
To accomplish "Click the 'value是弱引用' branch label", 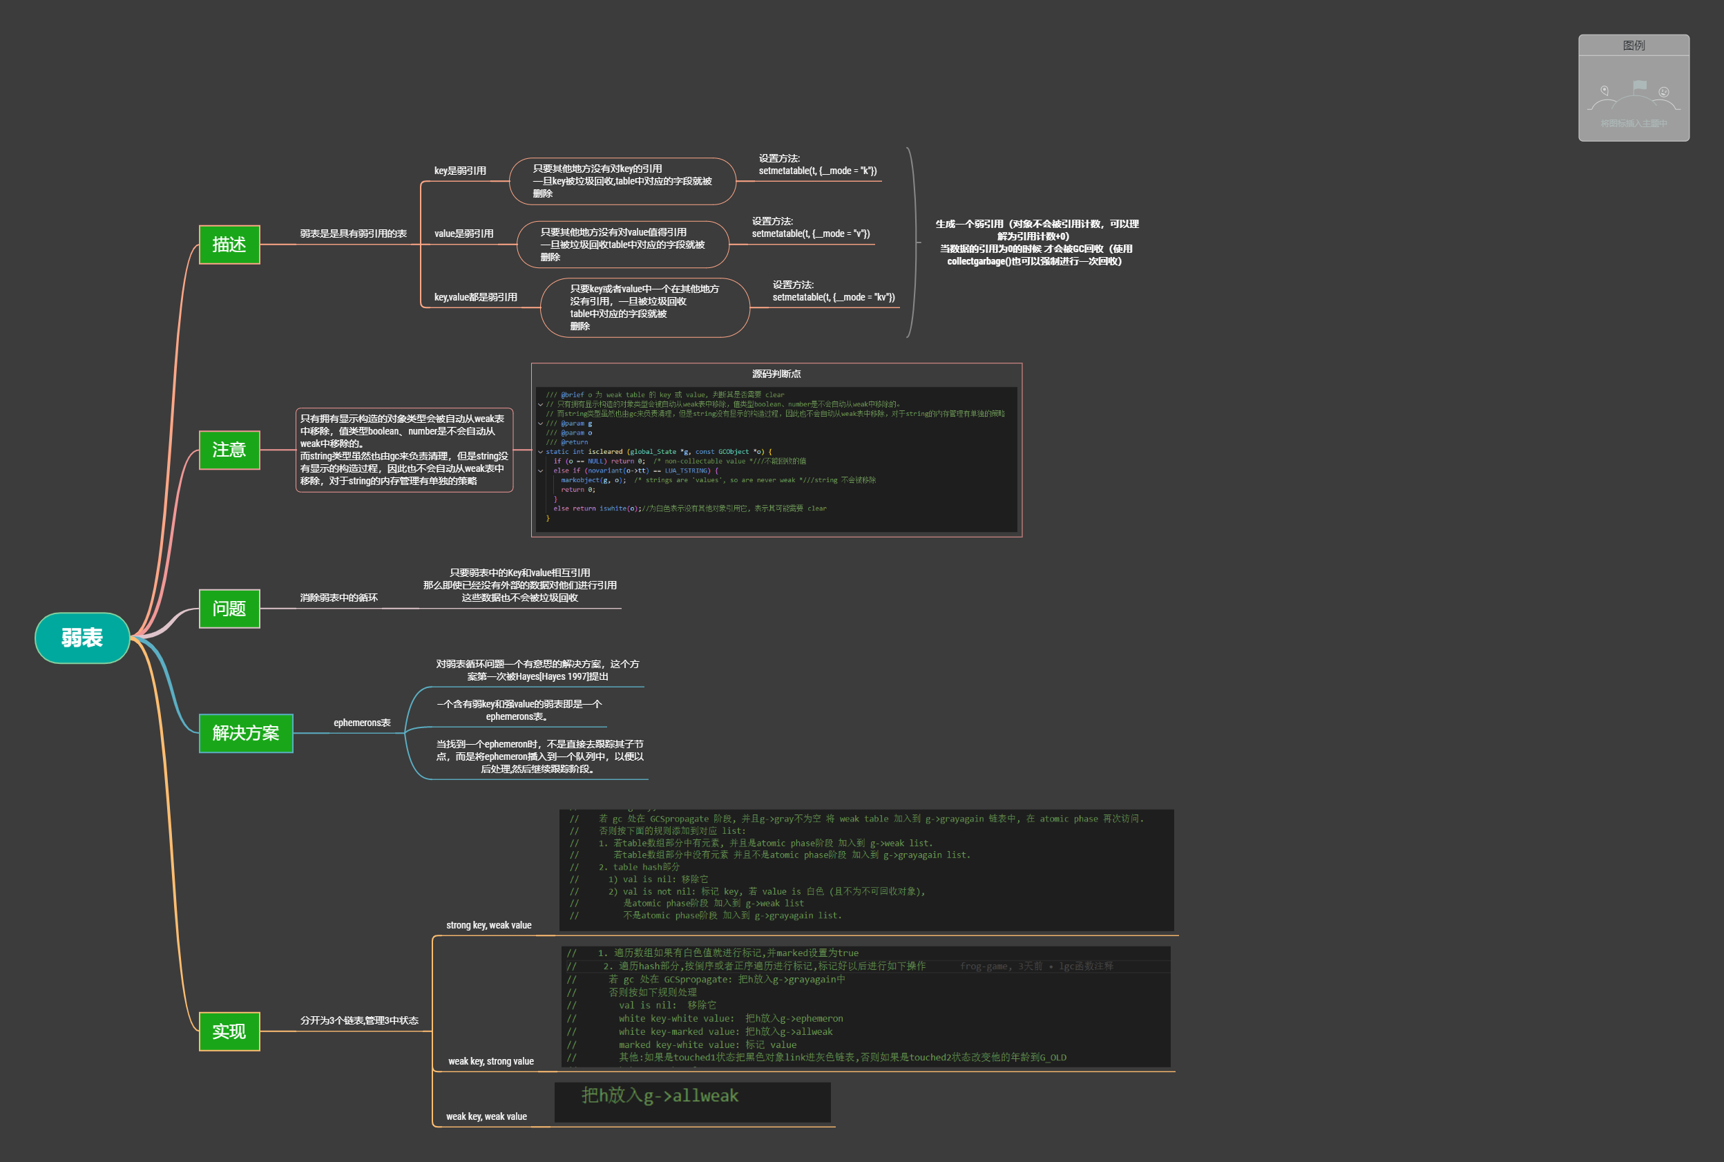I will (x=463, y=234).
